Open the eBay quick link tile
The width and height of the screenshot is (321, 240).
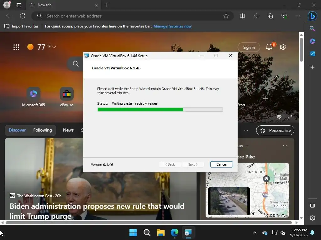tap(67, 97)
